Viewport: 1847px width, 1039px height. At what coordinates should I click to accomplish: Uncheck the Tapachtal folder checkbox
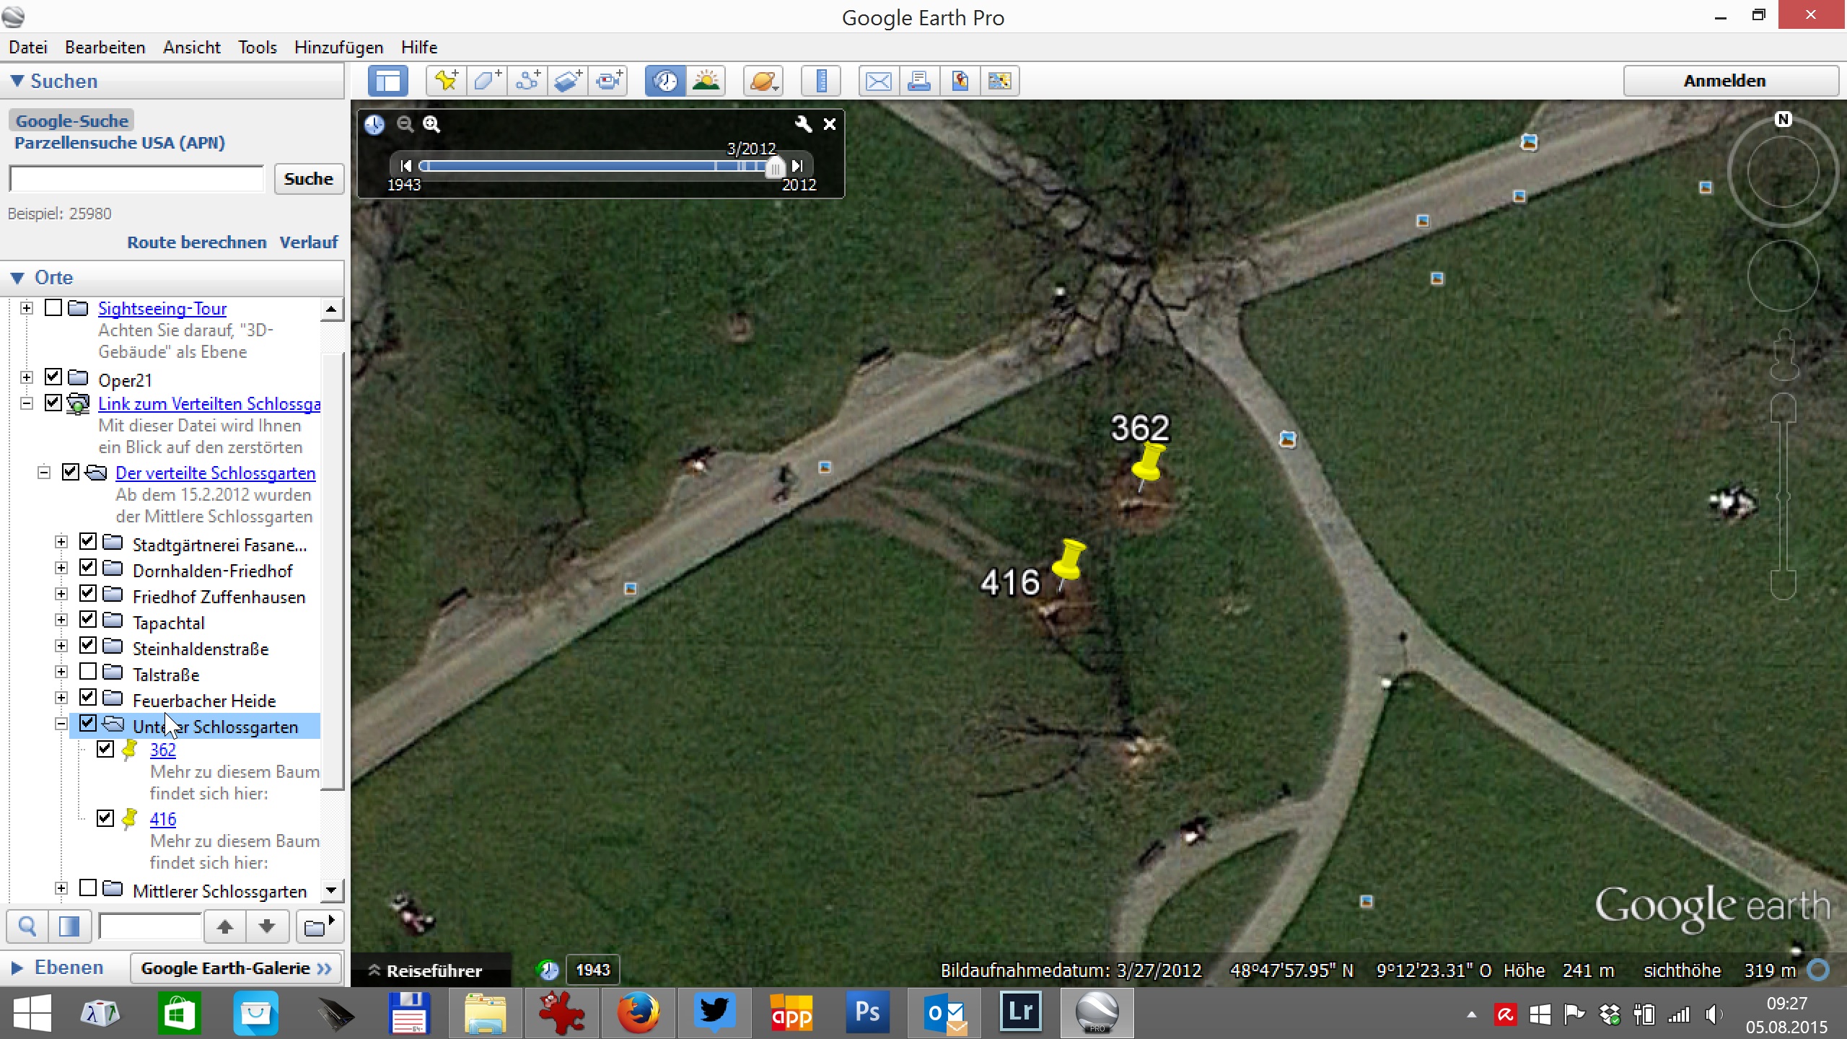(x=88, y=620)
